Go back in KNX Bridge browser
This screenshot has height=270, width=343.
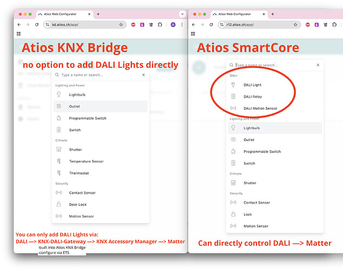(x=19, y=25)
